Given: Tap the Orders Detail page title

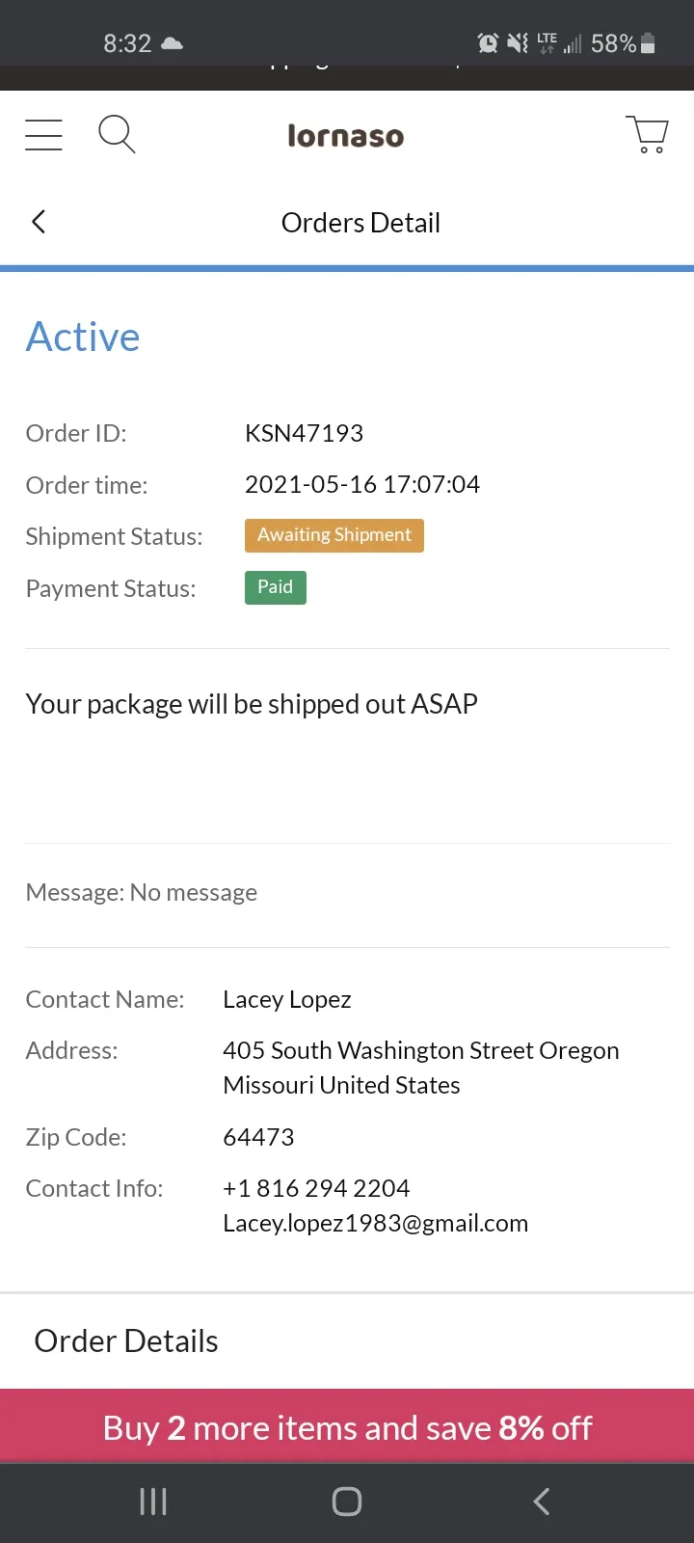Looking at the screenshot, I should 360,223.
